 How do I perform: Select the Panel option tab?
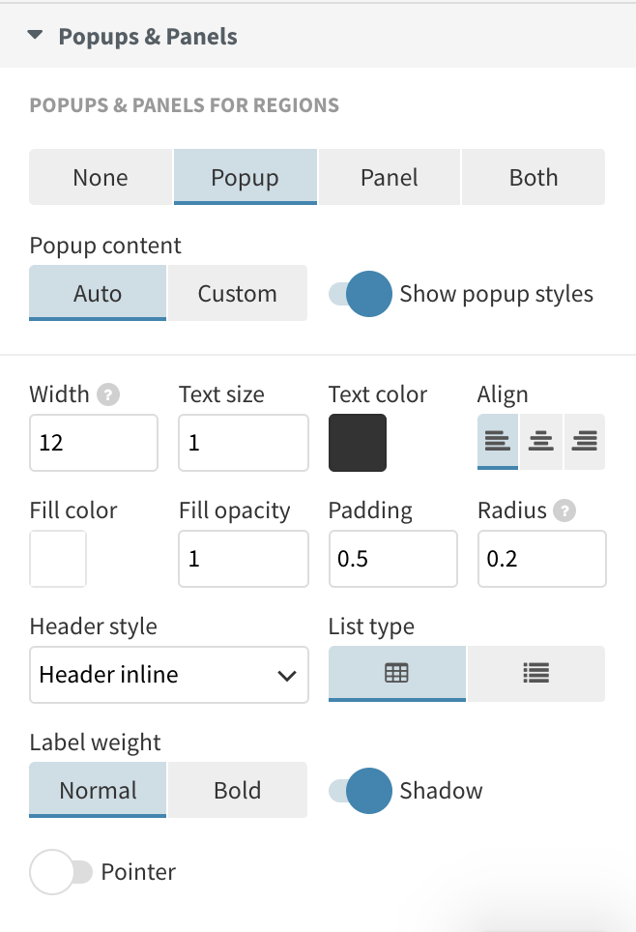390,177
